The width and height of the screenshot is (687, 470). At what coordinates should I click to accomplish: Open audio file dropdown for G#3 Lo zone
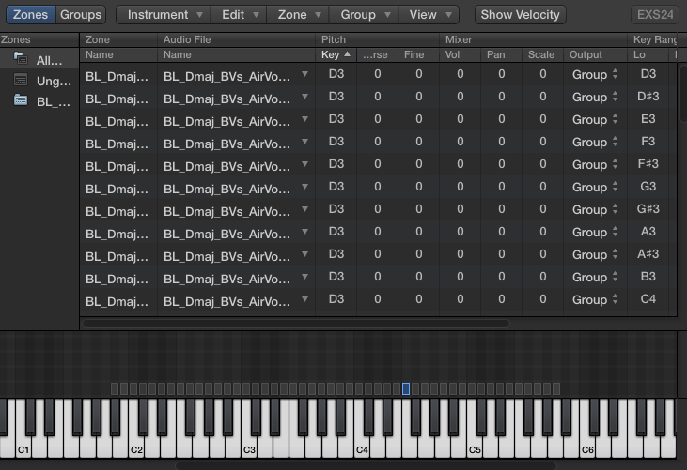[x=304, y=209]
